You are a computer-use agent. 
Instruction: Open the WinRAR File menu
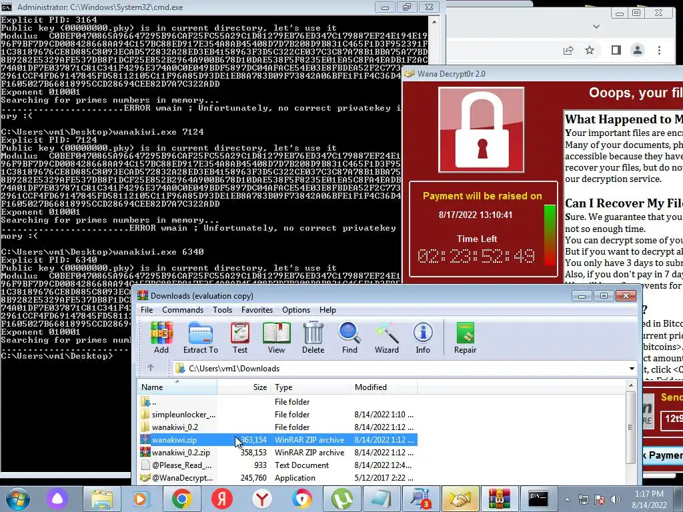pos(147,309)
